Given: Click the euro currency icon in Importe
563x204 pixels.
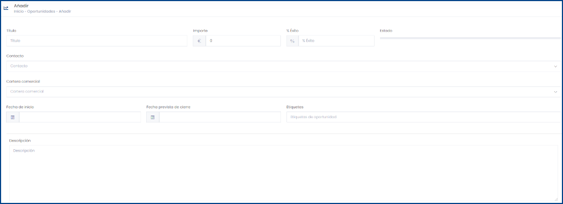Looking at the screenshot, I should click(199, 41).
